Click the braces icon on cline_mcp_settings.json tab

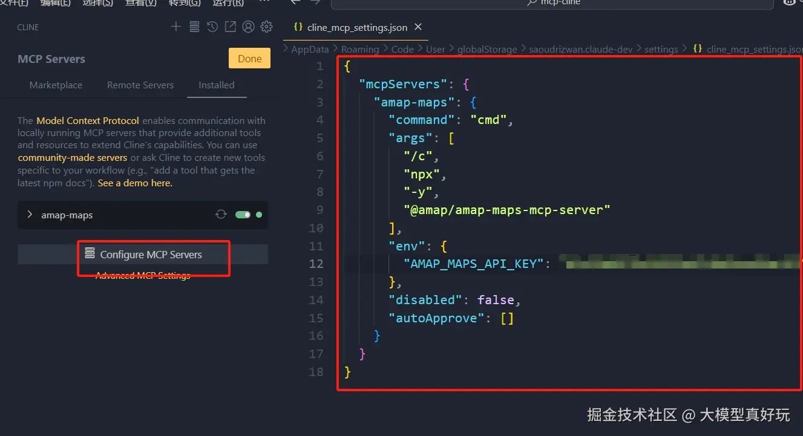point(298,27)
